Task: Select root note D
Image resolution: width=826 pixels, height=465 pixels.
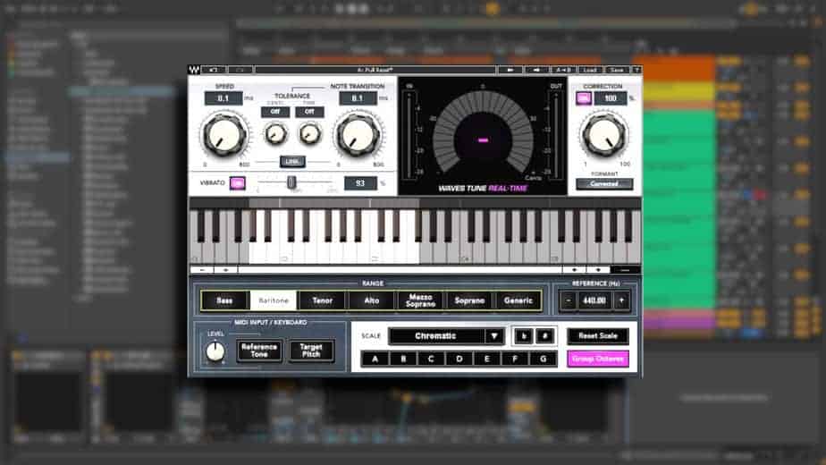Action: point(459,359)
